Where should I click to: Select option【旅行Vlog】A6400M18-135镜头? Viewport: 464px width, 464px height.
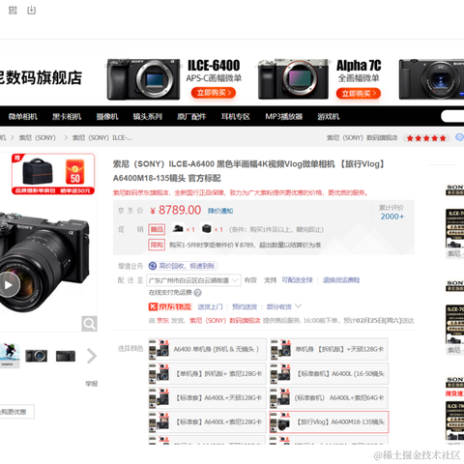pos(329,421)
